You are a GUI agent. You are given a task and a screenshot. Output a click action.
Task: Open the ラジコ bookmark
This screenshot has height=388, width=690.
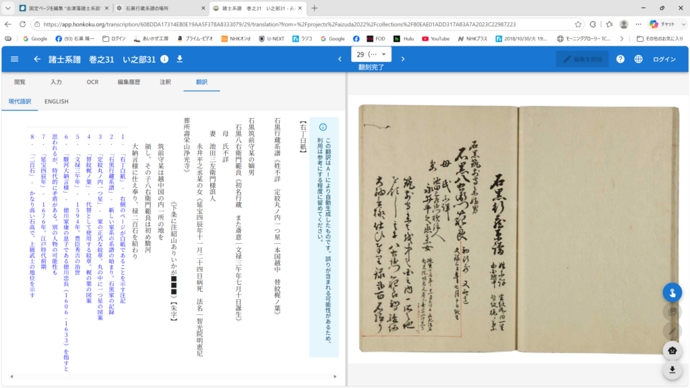(x=303, y=38)
